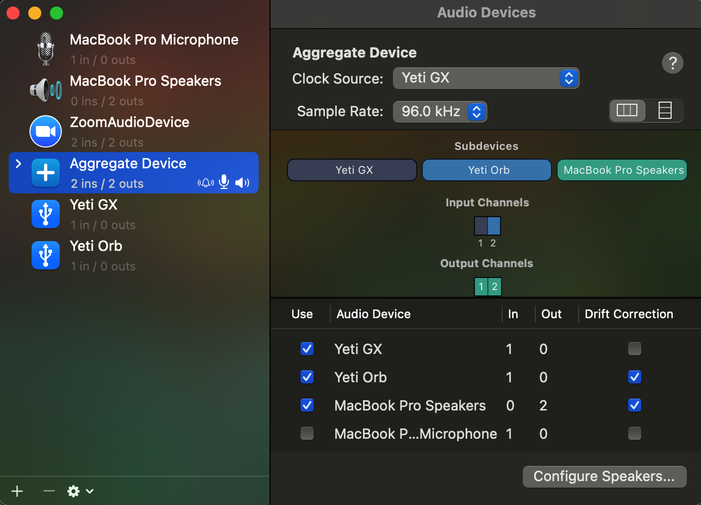Select the Yeti Orb subdevice block
This screenshot has width=701, height=505.
point(487,170)
